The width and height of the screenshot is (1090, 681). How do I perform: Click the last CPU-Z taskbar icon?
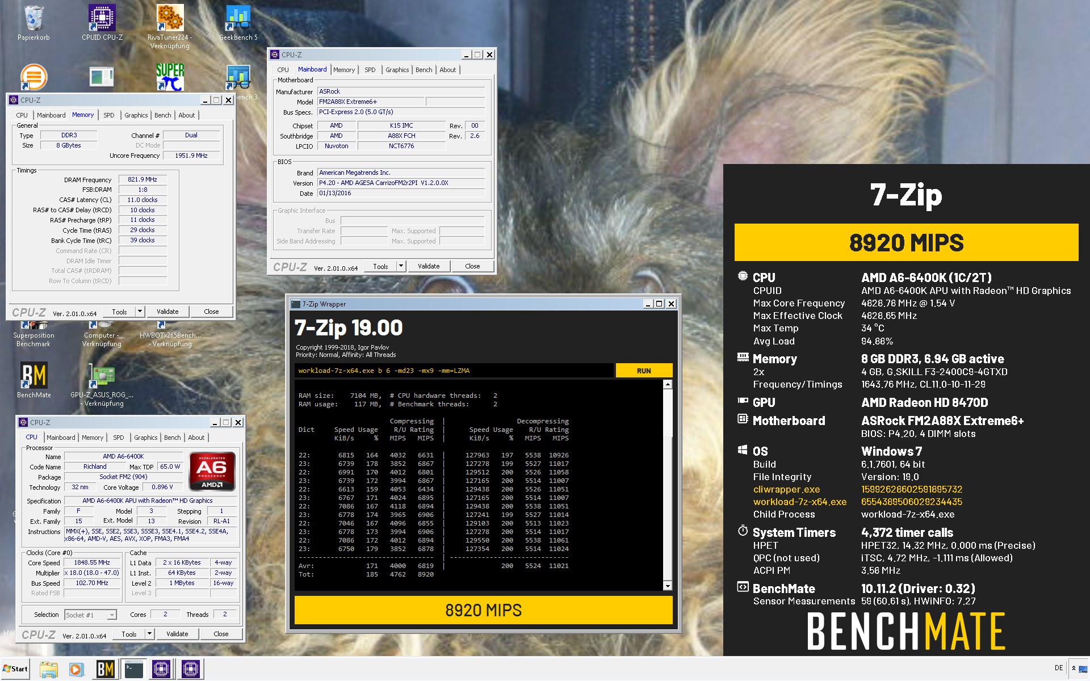191,670
